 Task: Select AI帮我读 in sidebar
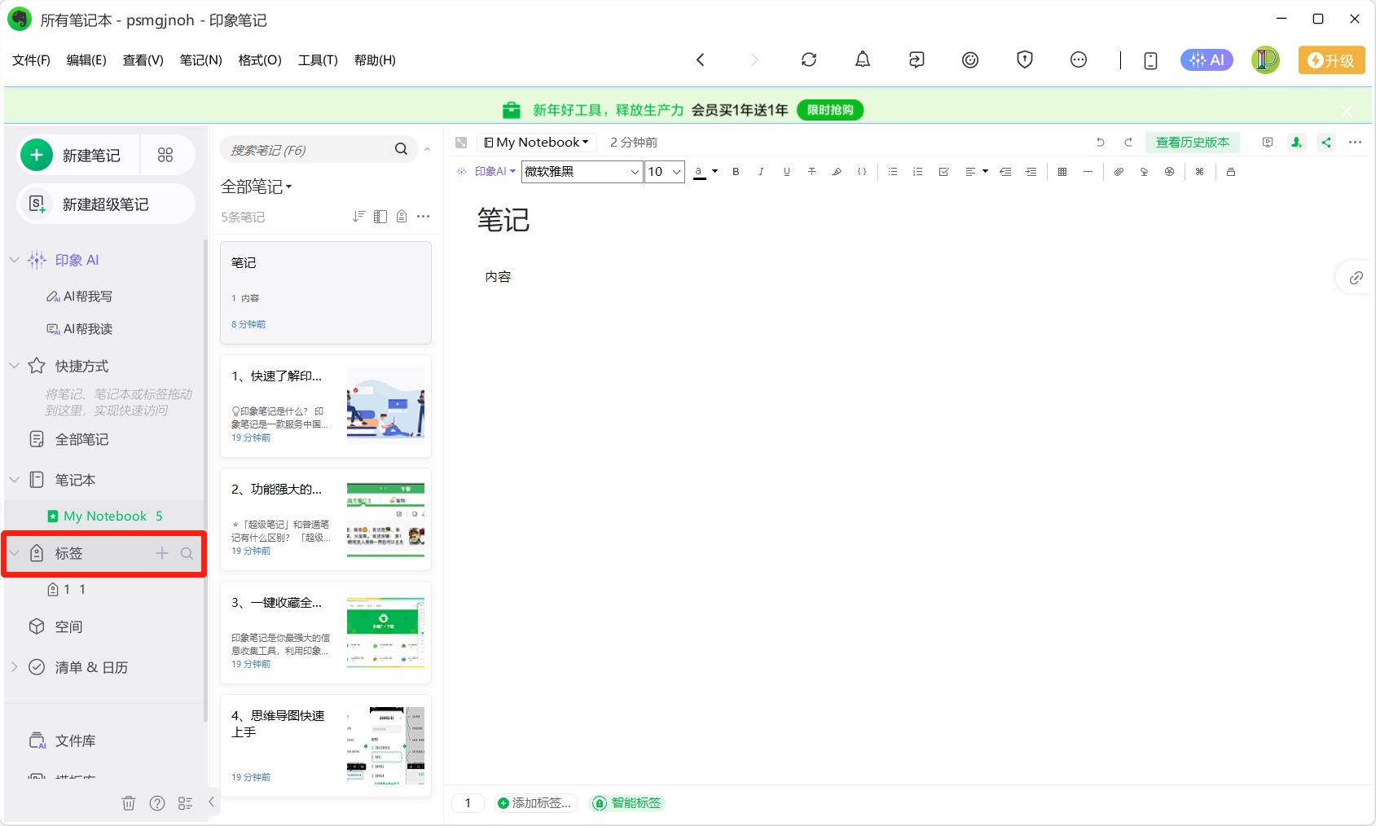80,329
